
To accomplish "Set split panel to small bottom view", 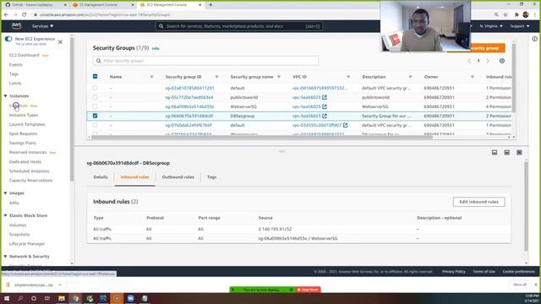I will coord(495,152).
